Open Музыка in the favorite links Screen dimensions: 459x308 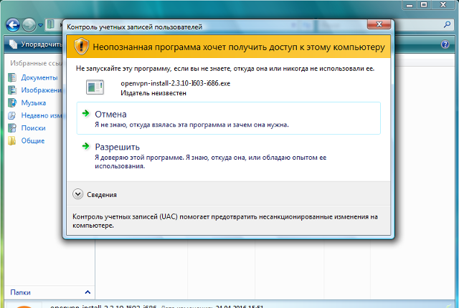pyautogui.click(x=34, y=103)
